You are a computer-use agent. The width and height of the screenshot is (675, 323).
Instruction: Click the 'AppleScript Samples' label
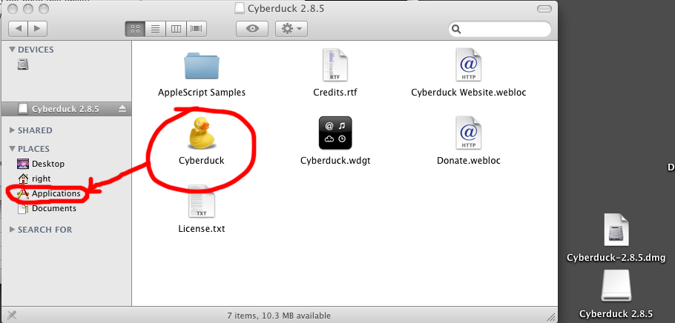click(x=202, y=93)
